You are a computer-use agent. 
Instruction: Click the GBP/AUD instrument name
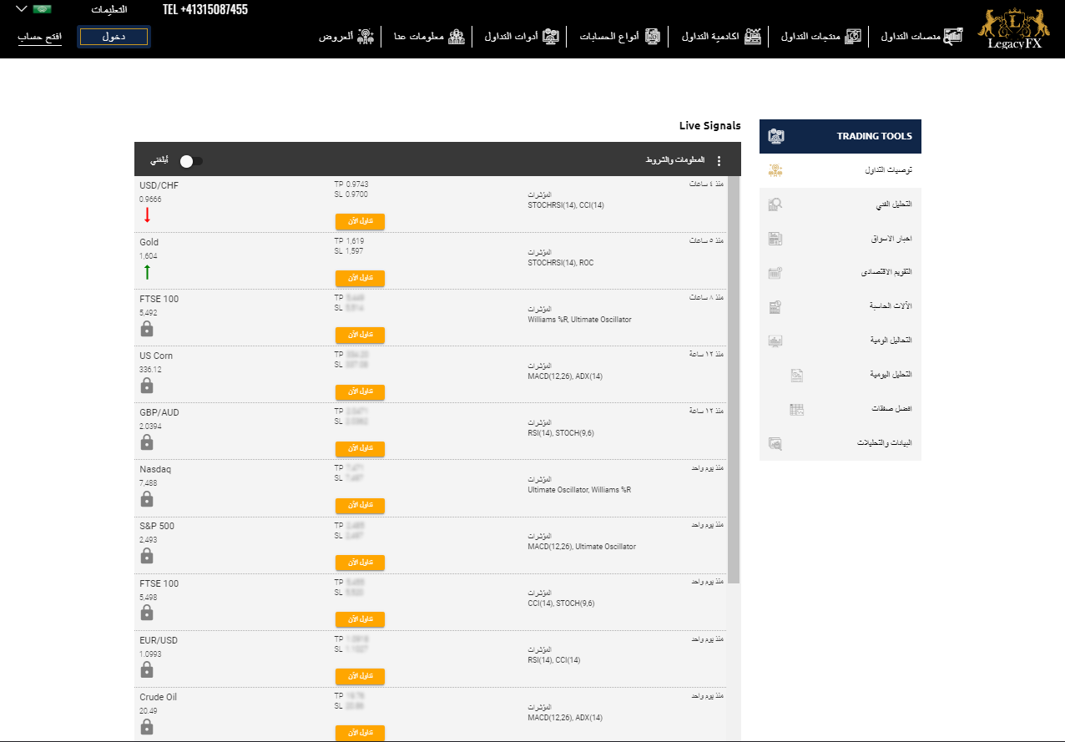(x=159, y=412)
